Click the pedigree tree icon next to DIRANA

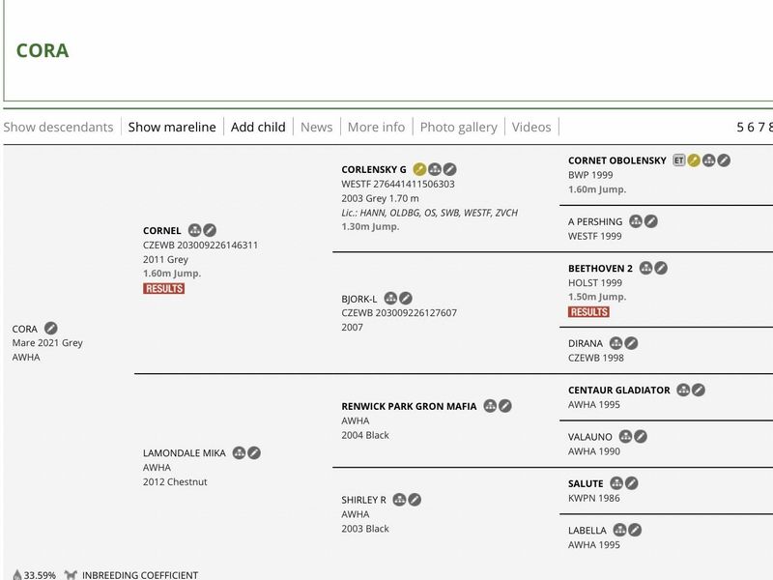616,343
